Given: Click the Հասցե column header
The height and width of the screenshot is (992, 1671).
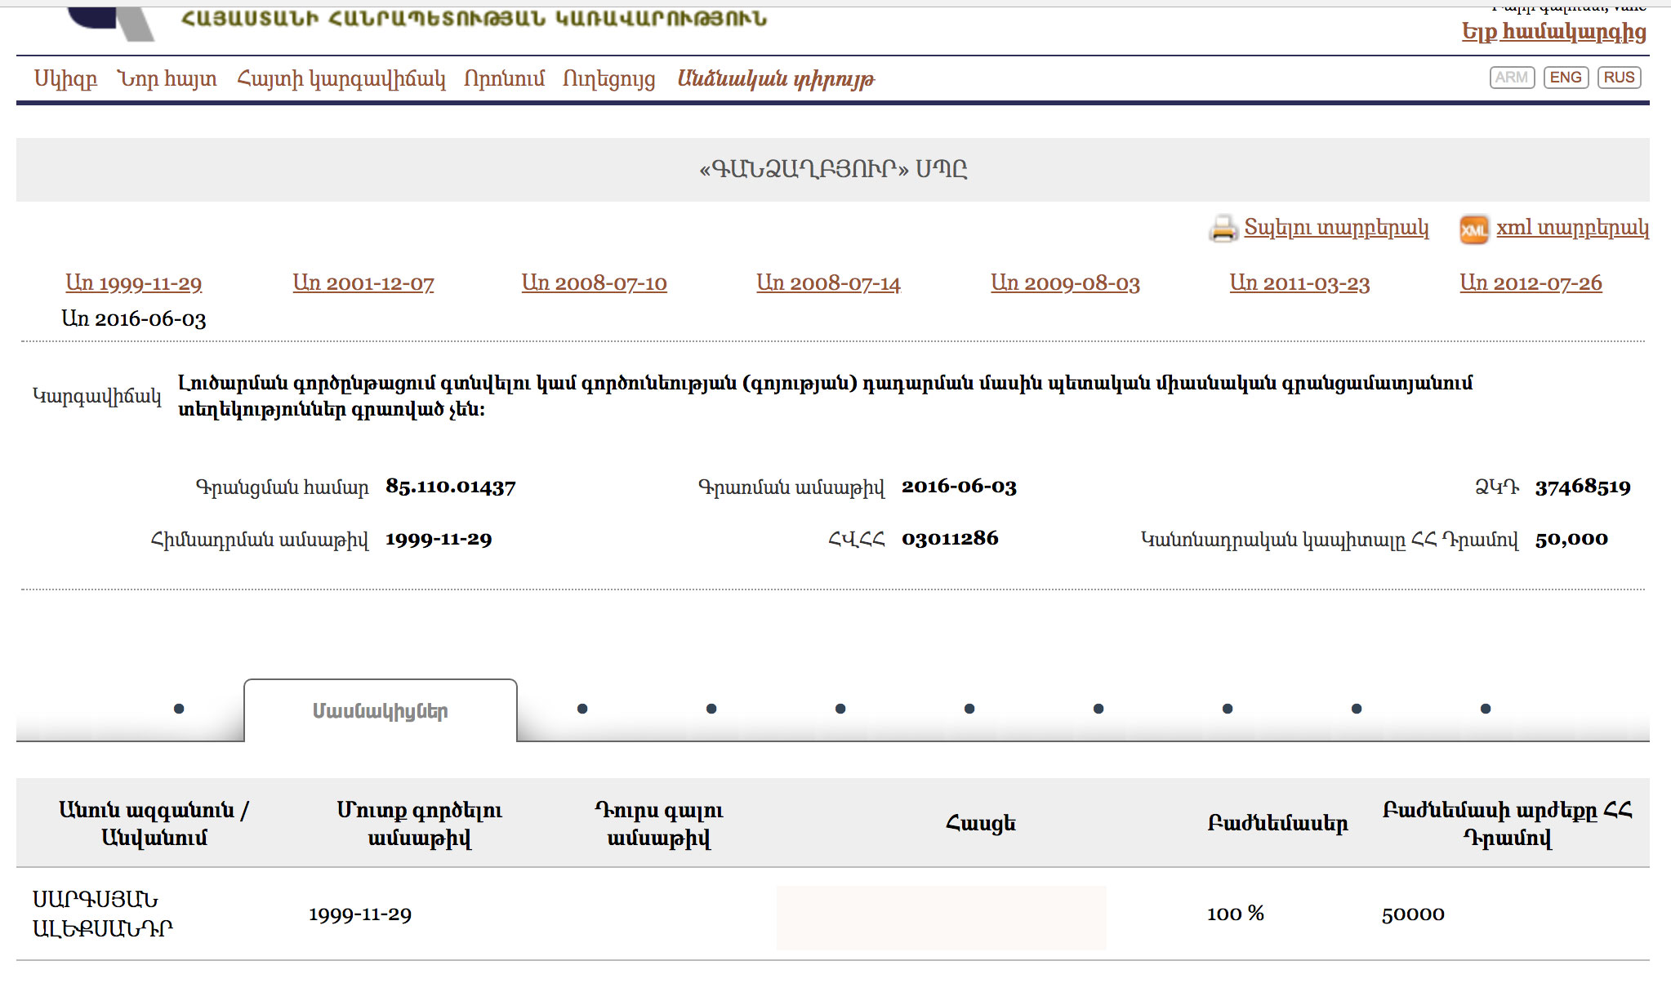Looking at the screenshot, I should click(980, 823).
